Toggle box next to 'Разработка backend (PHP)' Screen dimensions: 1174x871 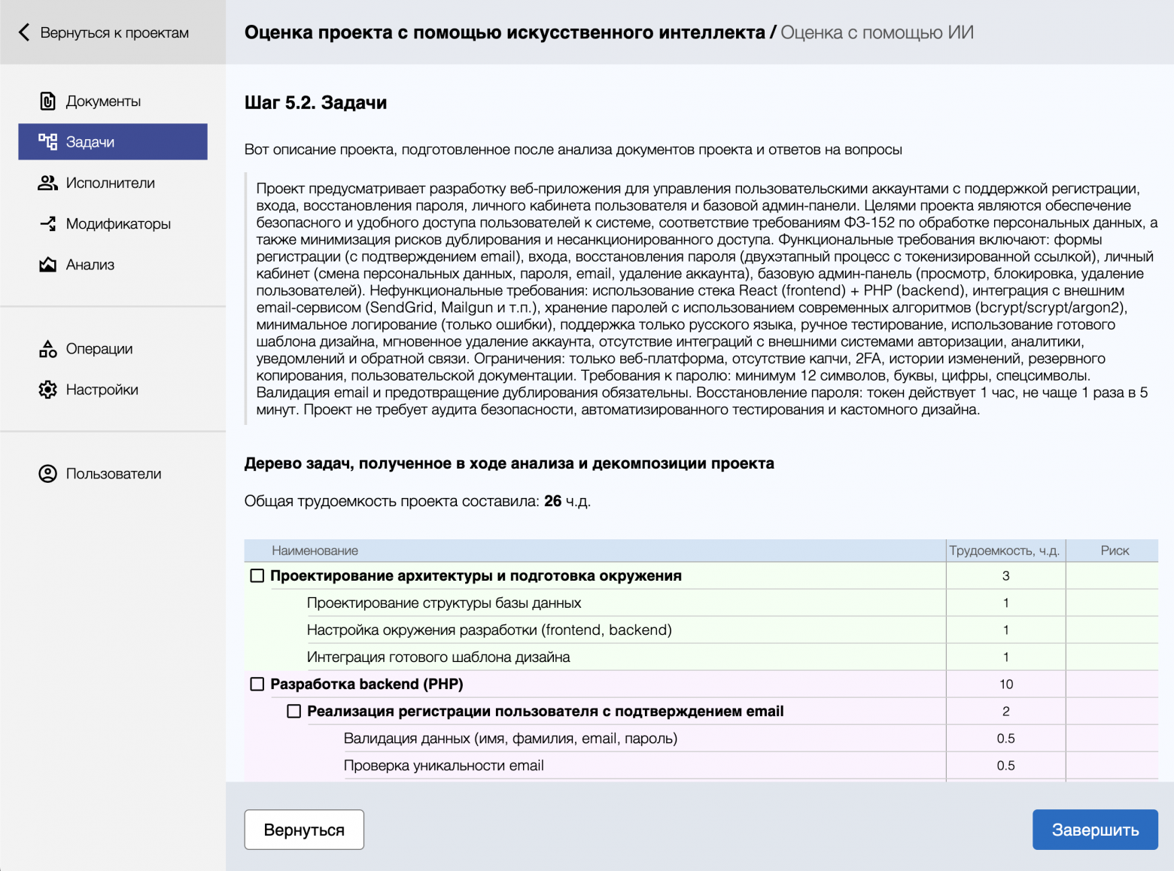pos(257,684)
